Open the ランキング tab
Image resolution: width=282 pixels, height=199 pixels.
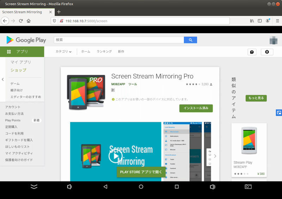pyautogui.click(x=104, y=52)
